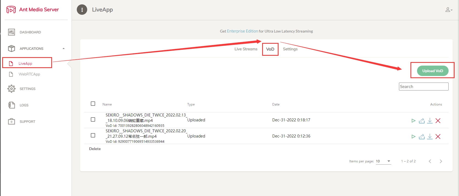The image size is (459, 196).
Task: Click the Applications cube icon
Action: tap(12, 49)
